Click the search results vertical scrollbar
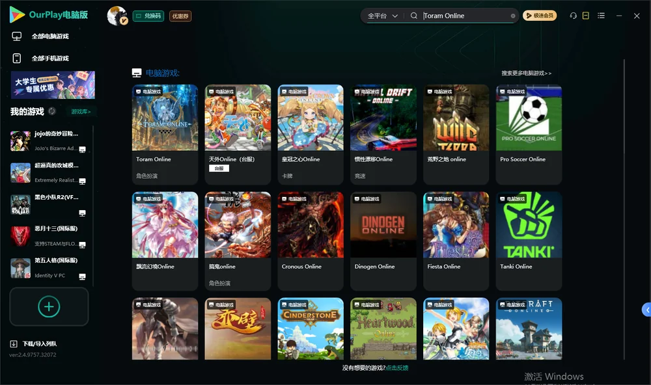 (x=624, y=209)
